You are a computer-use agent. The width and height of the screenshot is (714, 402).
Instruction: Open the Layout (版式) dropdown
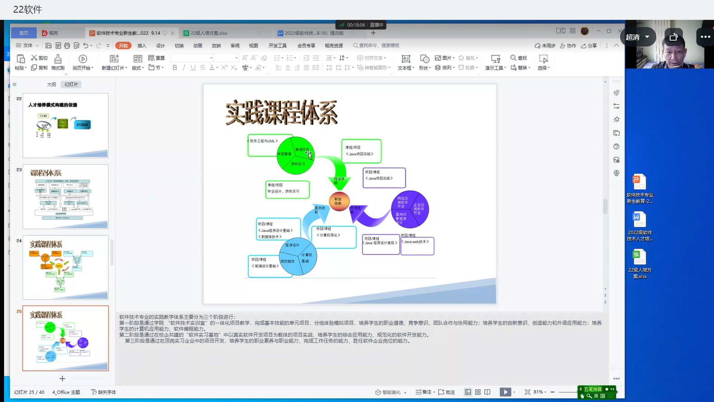coord(138,68)
